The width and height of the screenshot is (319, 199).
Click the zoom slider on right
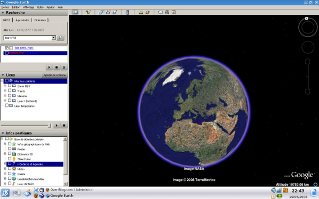(x=308, y=77)
